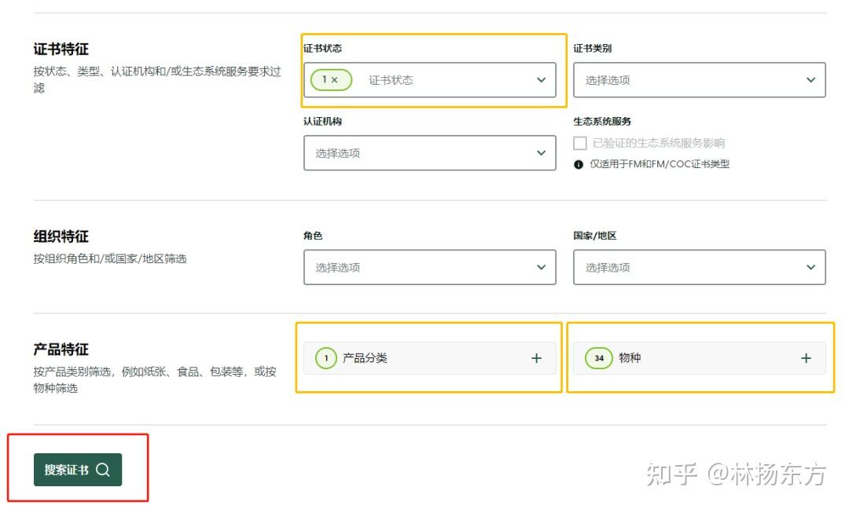Enable the 已验证的生态系统服务影响 checkbox
Image resolution: width=849 pixels, height=509 pixels.
click(x=579, y=143)
